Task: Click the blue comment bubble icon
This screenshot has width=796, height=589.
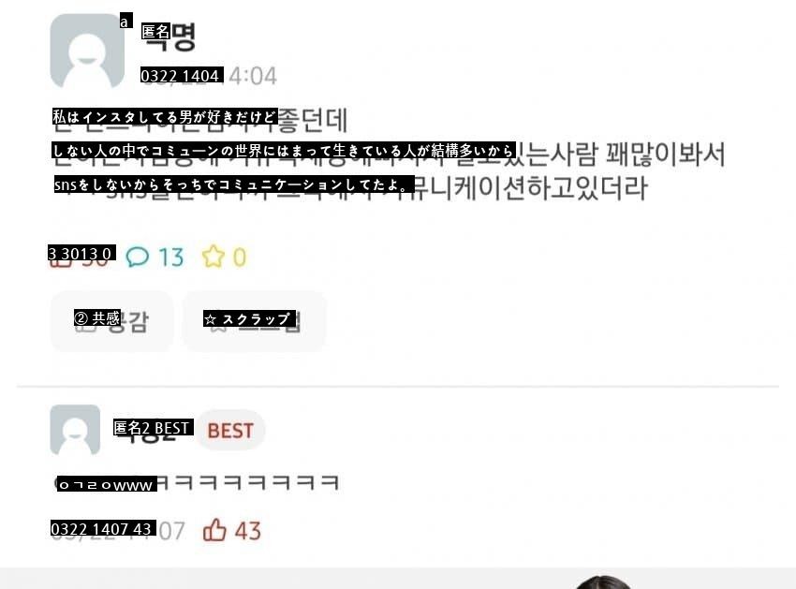Action: point(137,257)
